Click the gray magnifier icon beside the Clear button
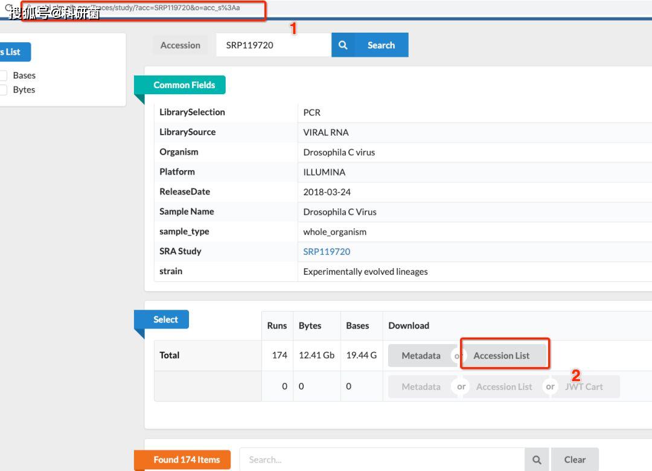Screen dimensions: 652x471 pyautogui.click(x=537, y=460)
